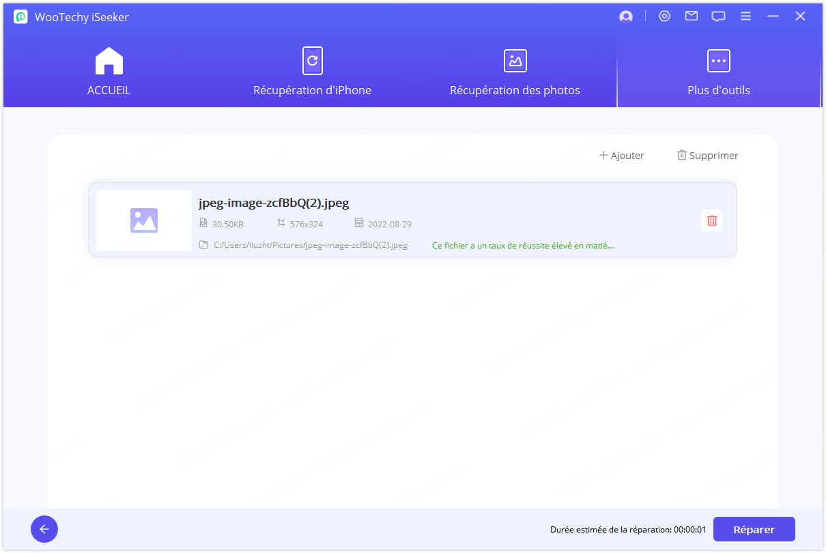The image size is (826, 553).
Task: Select the Plus d'outils tab
Action: [718, 72]
